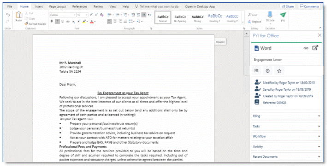Image resolution: width=331 pixels, height=167 pixels.
Task: Toggle Underline formatting
Action: 63,21
